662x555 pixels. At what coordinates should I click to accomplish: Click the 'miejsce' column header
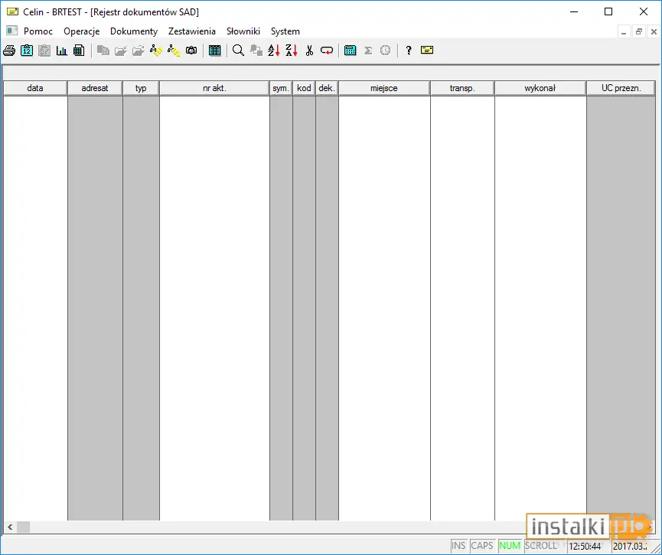point(384,88)
